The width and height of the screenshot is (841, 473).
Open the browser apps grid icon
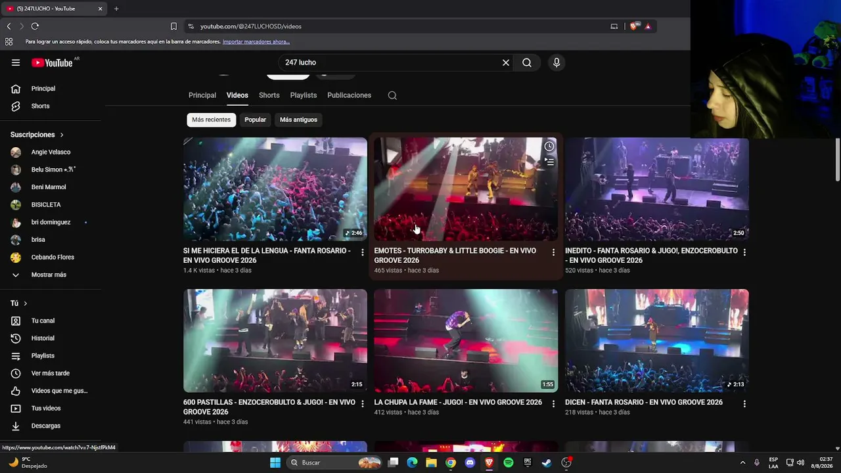pyautogui.click(x=9, y=41)
